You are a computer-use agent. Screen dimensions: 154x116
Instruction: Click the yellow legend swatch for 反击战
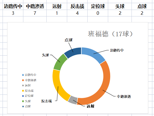click(23, 91)
